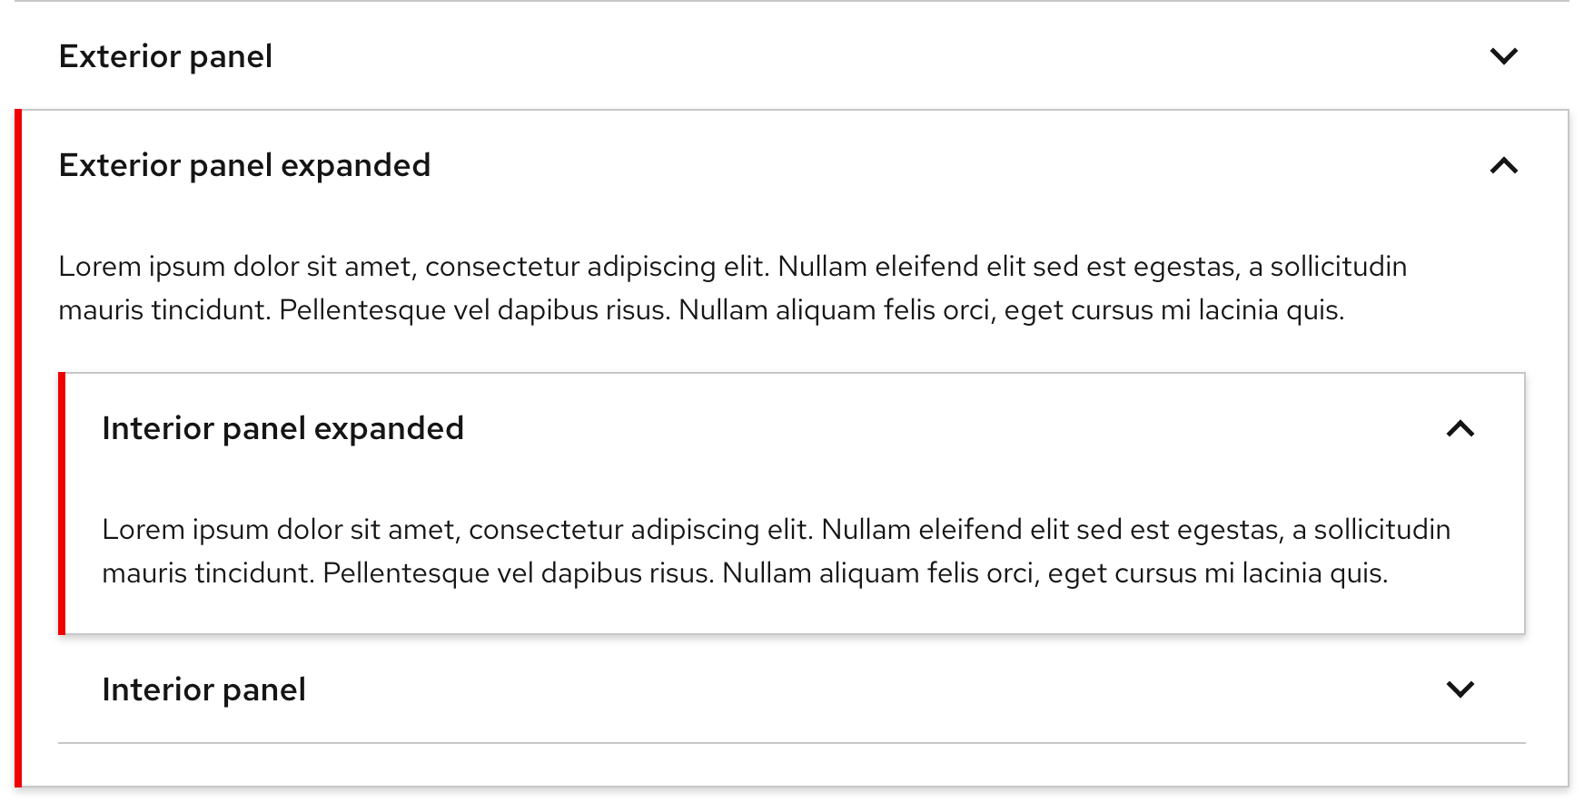Collapse Interior panel expanded using up chevron
This screenshot has height=802, width=1584.
pyautogui.click(x=1460, y=428)
